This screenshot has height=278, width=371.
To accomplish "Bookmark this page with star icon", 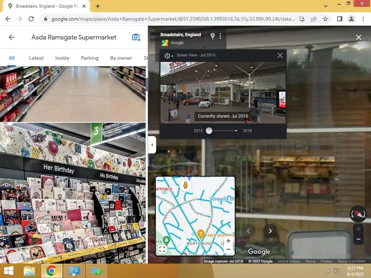I will click(x=325, y=19).
